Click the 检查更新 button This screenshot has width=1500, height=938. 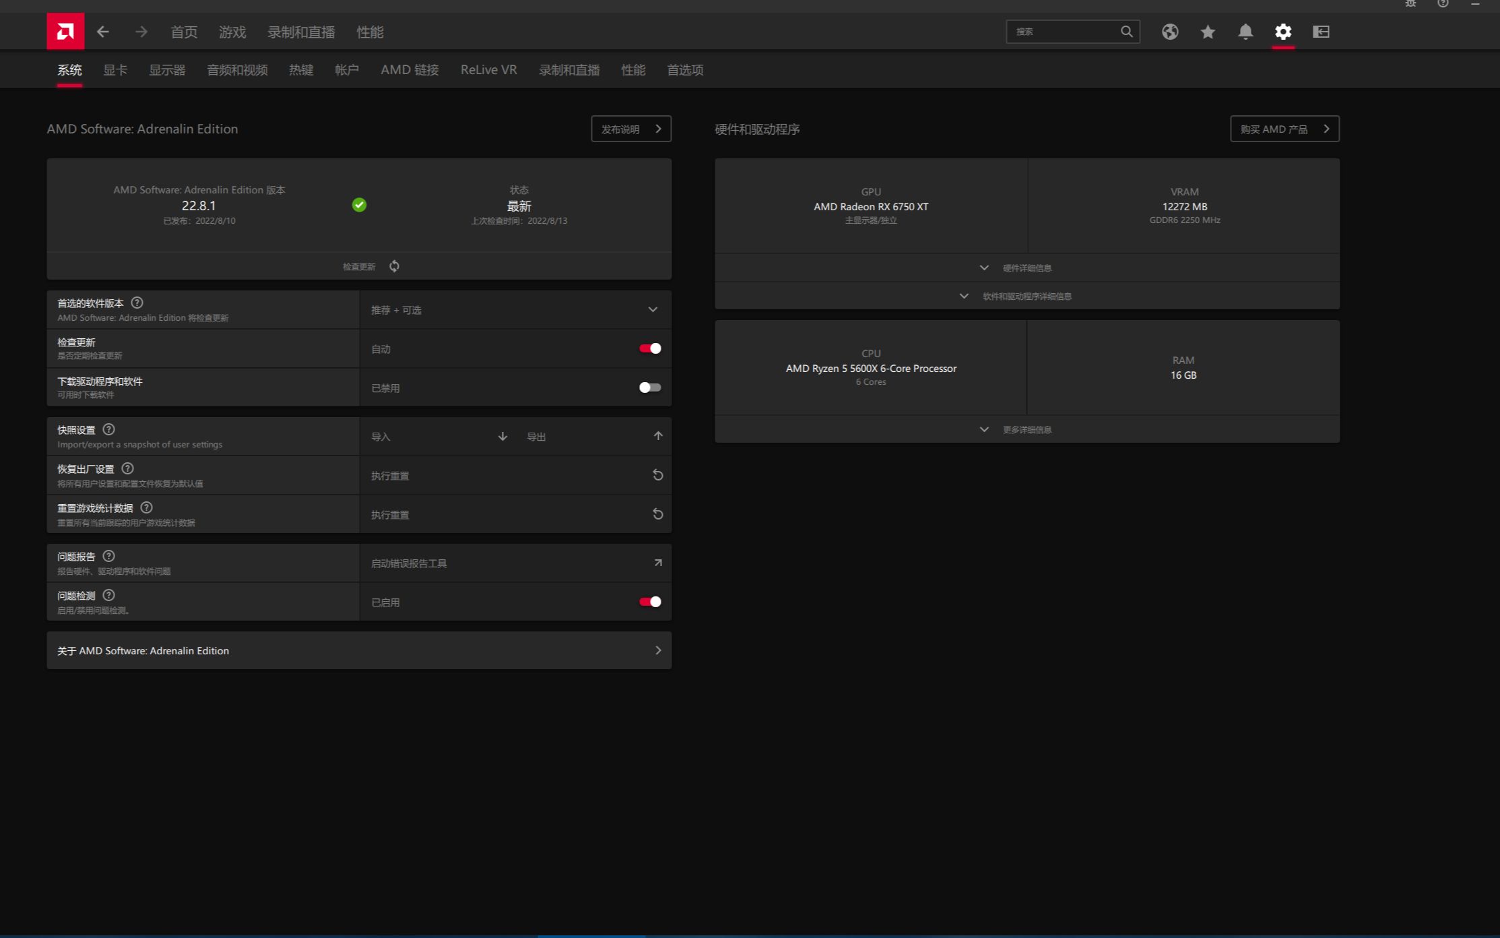[x=359, y=266]
